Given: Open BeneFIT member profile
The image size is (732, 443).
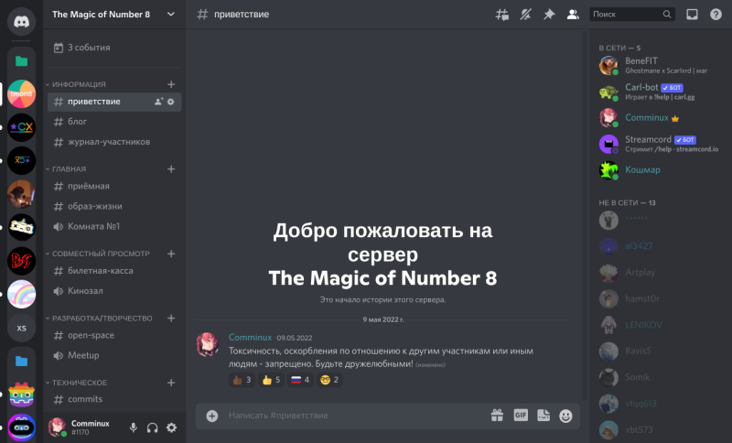Looking at the screenshot, I should click(x=659, y=65).
